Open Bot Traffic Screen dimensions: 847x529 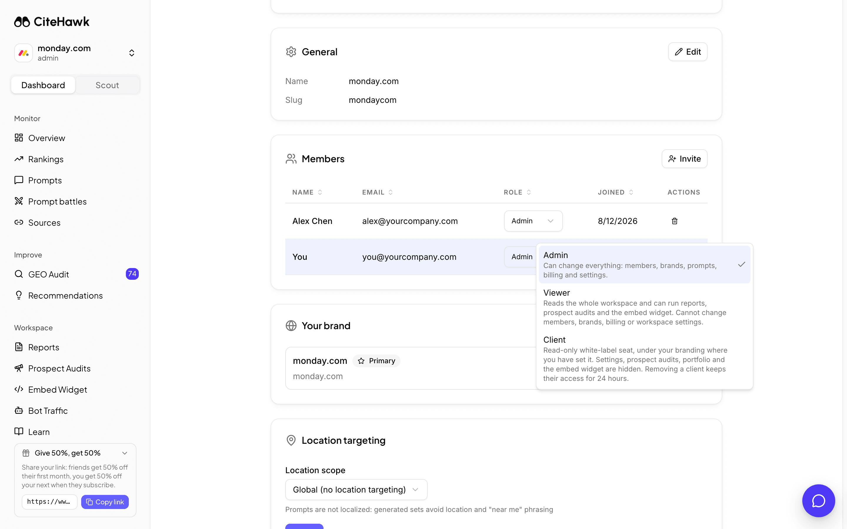coord(48,411)
